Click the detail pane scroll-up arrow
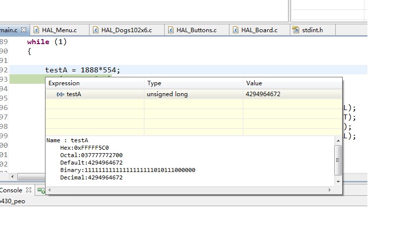Image resolution: width=405 pixels, height=228 pixels. pos(338,141)
